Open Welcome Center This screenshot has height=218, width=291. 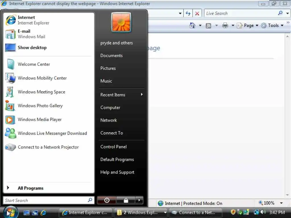pyautogui.click(x=49, y=64)
